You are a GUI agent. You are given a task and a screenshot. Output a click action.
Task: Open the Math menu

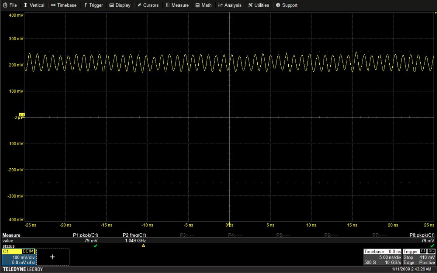[x=204, y=5]
